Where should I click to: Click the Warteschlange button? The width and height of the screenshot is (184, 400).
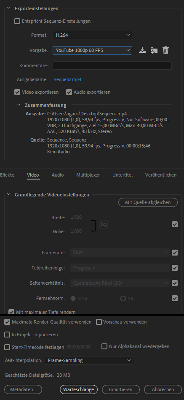pyautogui.click(x=79, y=389)
